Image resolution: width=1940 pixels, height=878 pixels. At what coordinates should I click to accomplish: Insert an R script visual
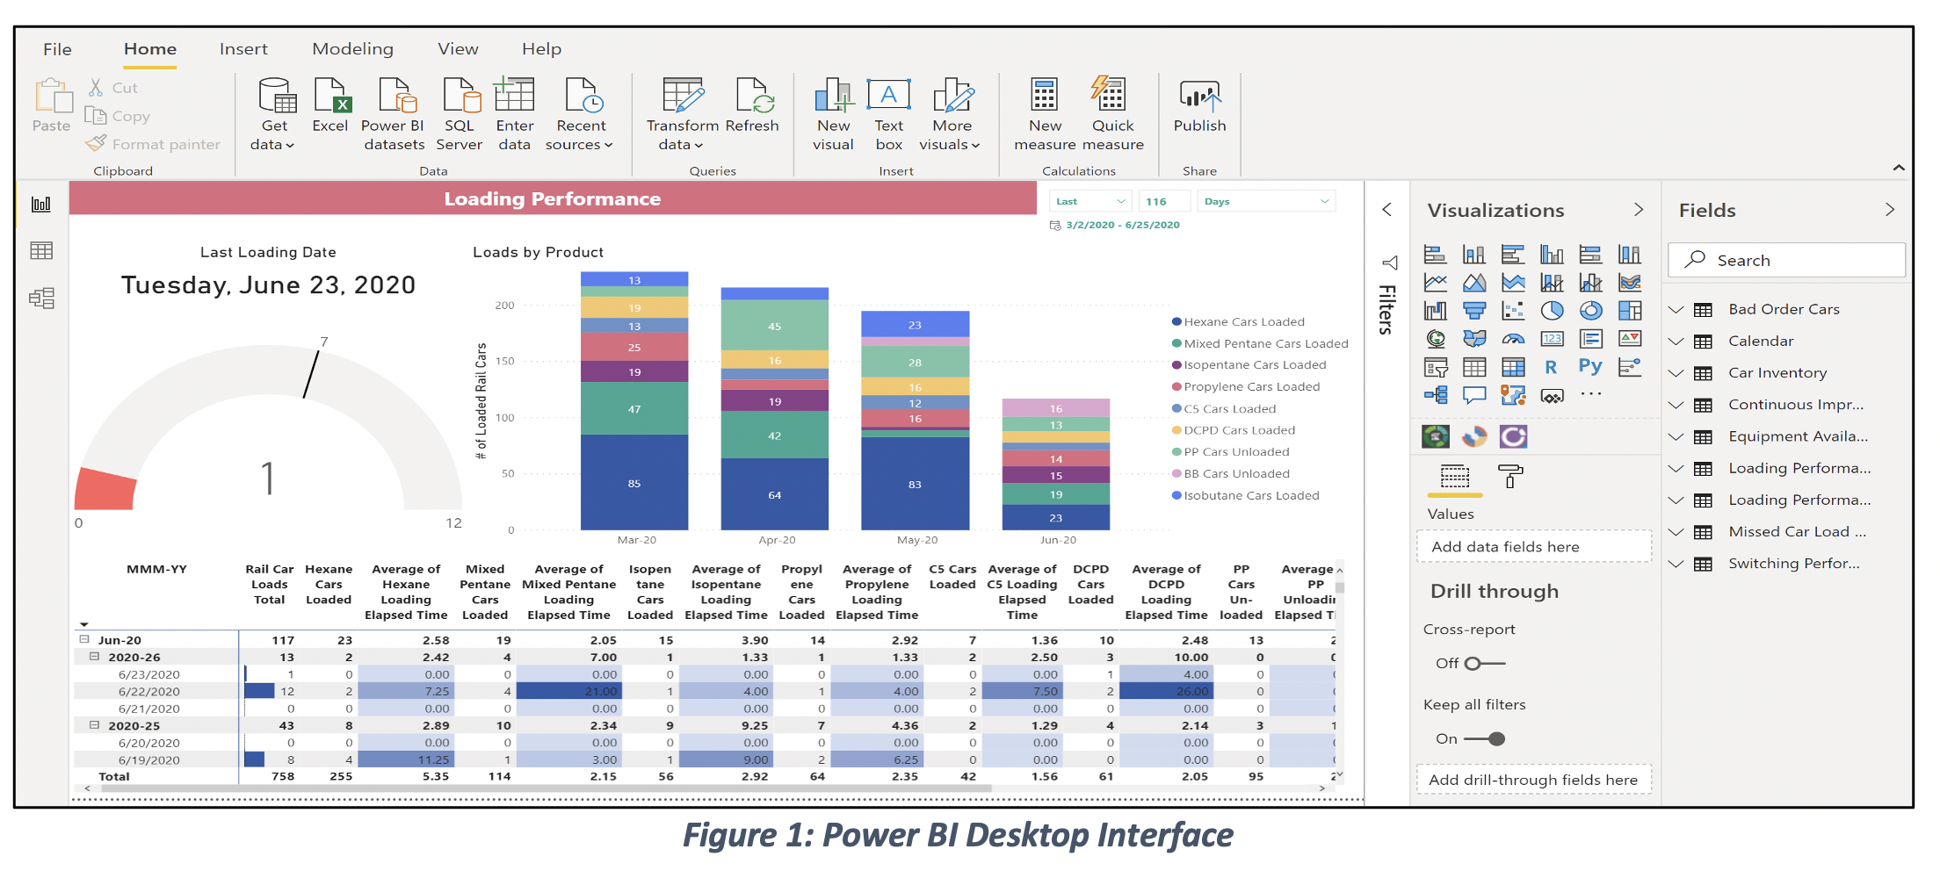[1552, 368]
